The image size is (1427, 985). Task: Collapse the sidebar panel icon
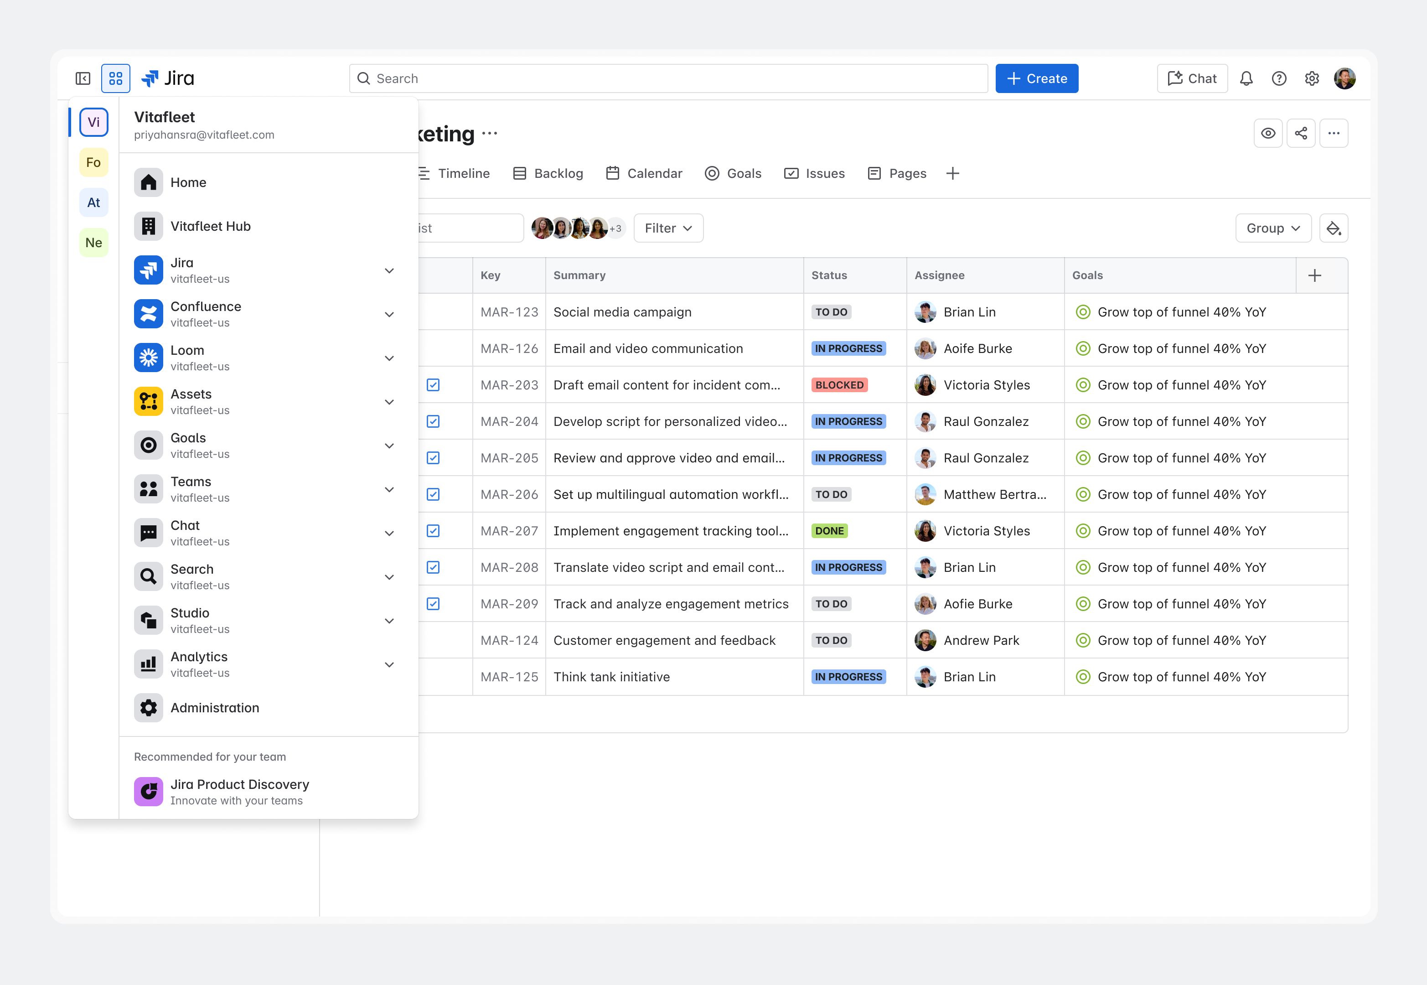click(x=83, y=78)
